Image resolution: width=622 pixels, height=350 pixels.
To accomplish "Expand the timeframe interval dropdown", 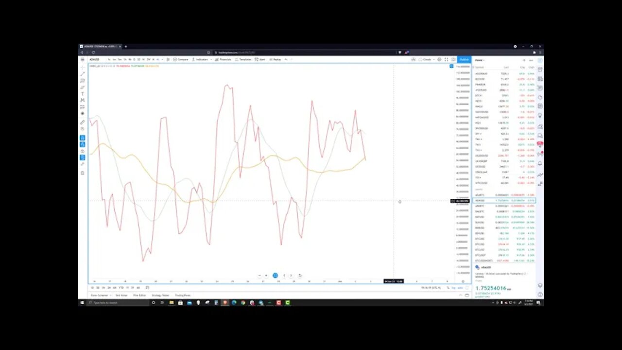I will 162,59.
